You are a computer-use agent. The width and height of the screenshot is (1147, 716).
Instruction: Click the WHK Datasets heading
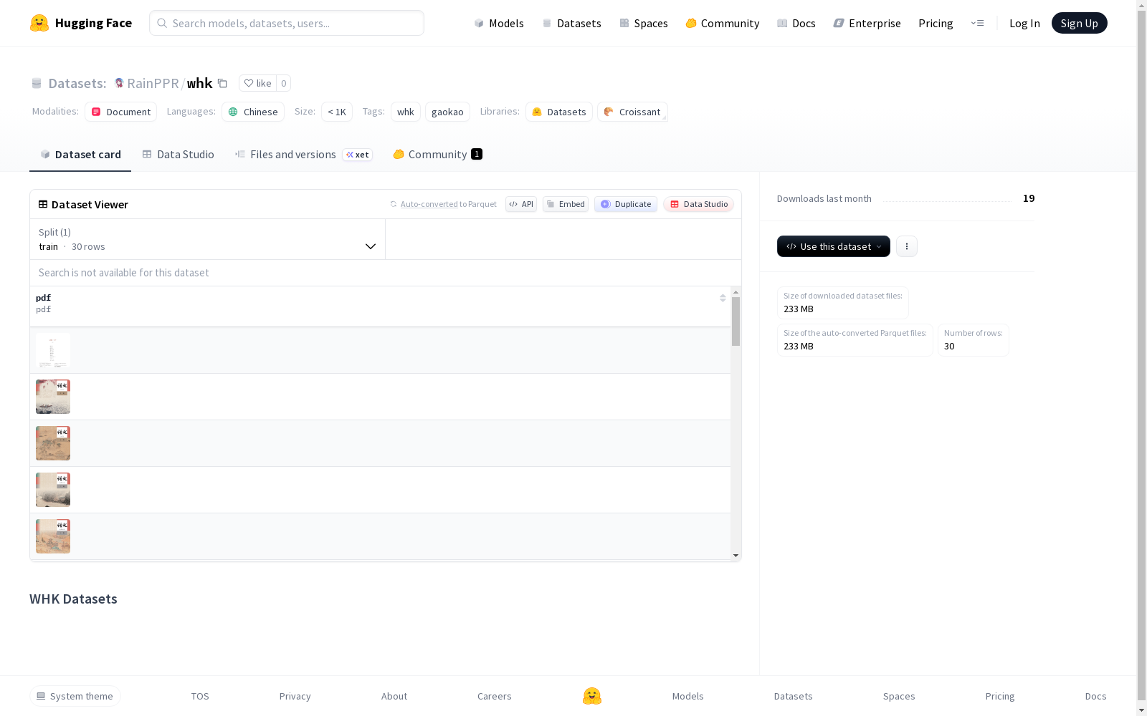tap(73, 599)
